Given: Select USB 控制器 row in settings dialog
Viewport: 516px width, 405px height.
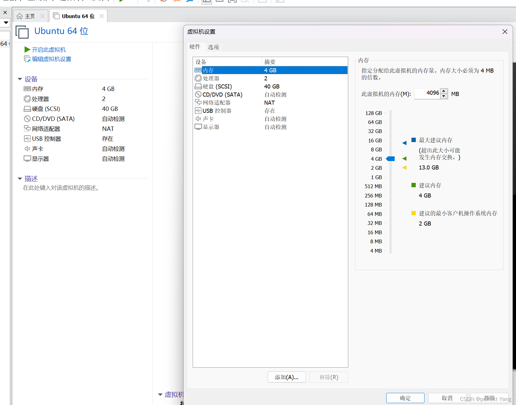Looking at the screenshot, I should [x=270, y=111].
